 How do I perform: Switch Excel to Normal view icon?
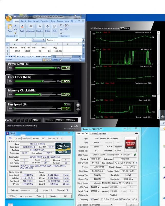(44, 60)
